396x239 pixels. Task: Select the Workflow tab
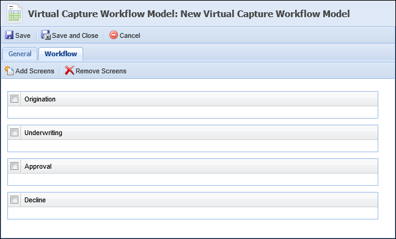point(61,54)
